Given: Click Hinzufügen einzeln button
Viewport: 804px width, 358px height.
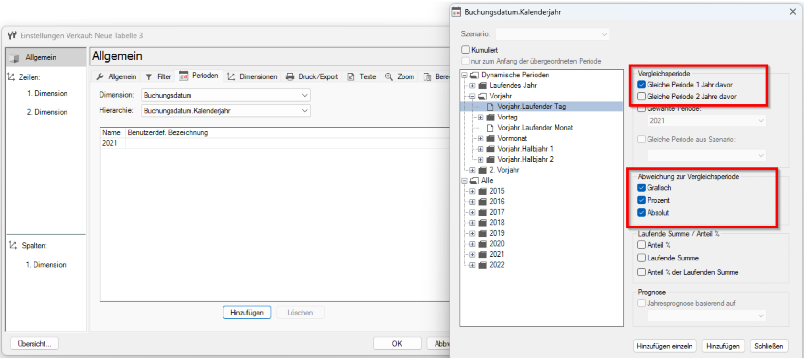Looking at the screenshot, I should (x=664, y=346).
